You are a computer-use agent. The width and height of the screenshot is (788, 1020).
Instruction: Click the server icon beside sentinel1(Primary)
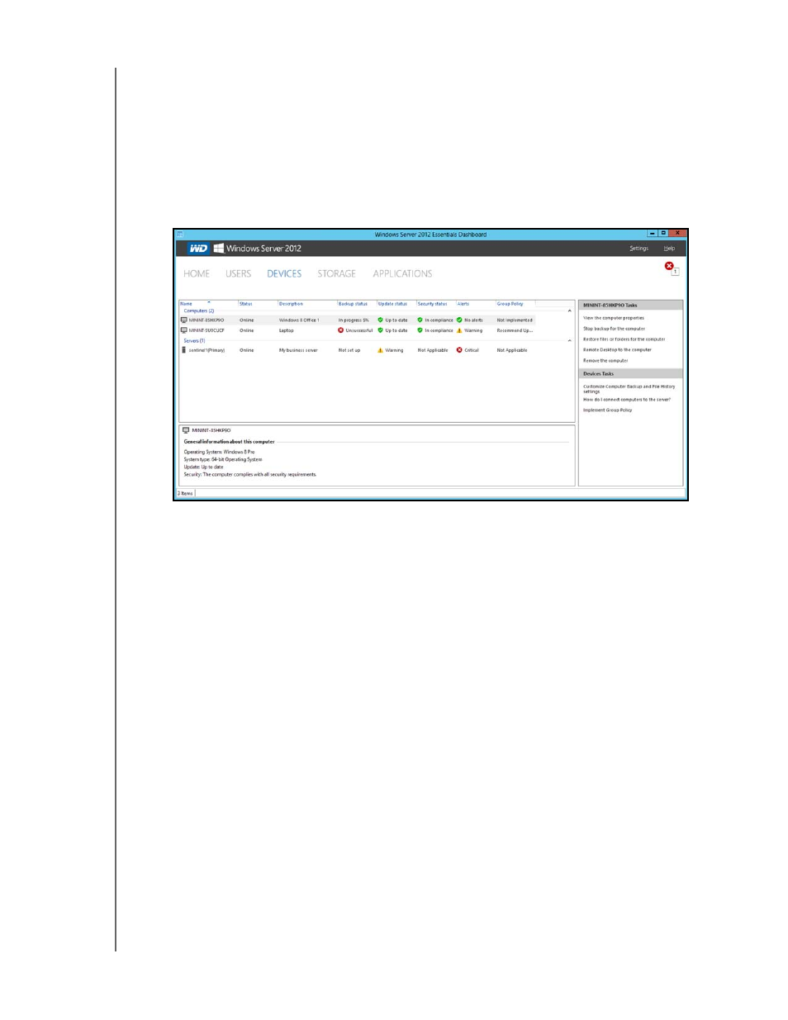(184, 350)
